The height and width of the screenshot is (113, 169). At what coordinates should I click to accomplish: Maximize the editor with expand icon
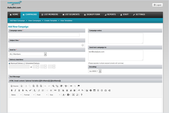coord(74,95)
